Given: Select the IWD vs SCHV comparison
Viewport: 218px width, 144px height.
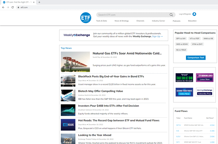Looking at the screenshot, I should 182,44.
